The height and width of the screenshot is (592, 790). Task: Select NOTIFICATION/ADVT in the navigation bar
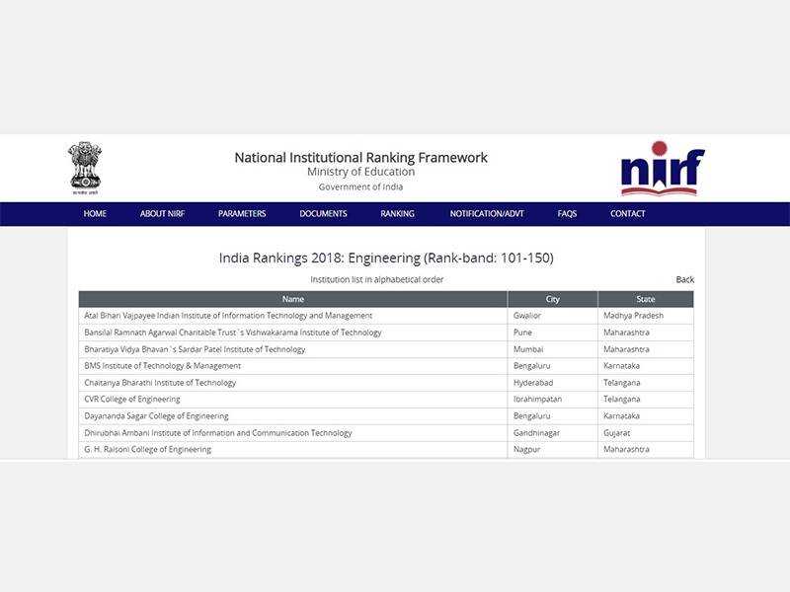[487, 213]
